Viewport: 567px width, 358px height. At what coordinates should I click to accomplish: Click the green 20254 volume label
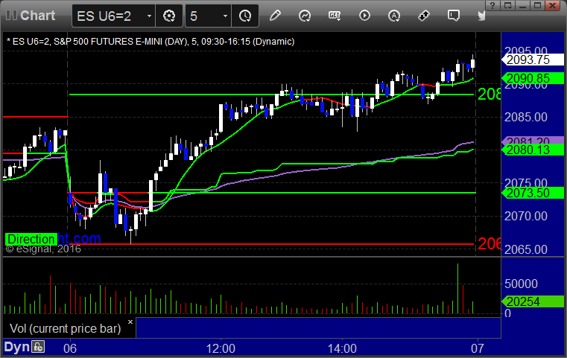point(533,301)
